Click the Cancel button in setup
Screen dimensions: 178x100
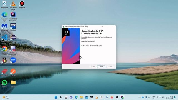110,67
